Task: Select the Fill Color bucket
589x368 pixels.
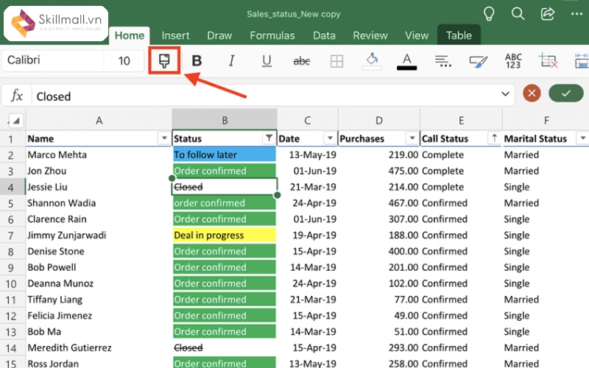Action: pyautogui.click(x=372, y=61)
